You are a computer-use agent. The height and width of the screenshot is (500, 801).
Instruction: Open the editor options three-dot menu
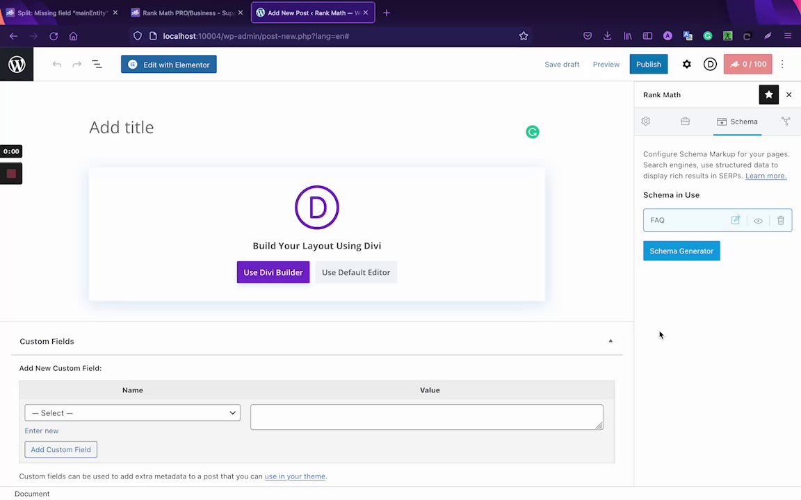point(782,65)
